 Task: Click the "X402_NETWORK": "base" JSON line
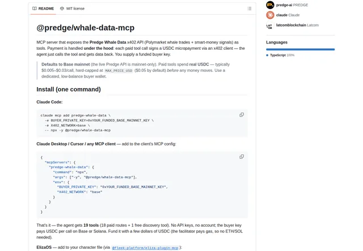[x=79, y=192]
